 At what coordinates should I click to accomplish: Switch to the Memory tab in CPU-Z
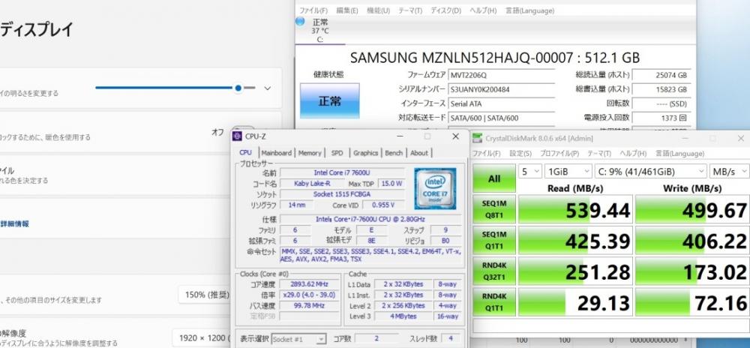pos(310,153)
